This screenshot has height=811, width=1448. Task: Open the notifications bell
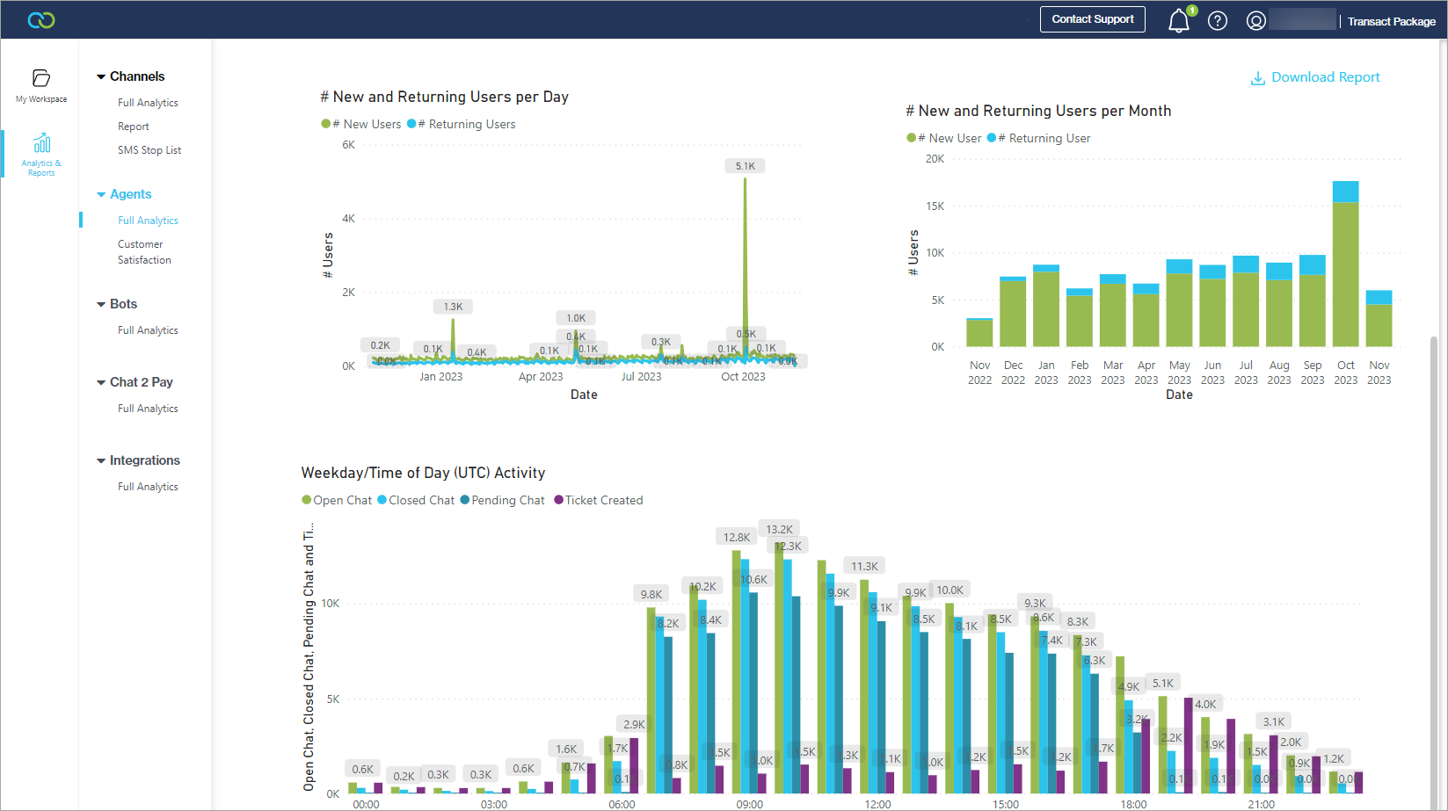coord(1178,20)
